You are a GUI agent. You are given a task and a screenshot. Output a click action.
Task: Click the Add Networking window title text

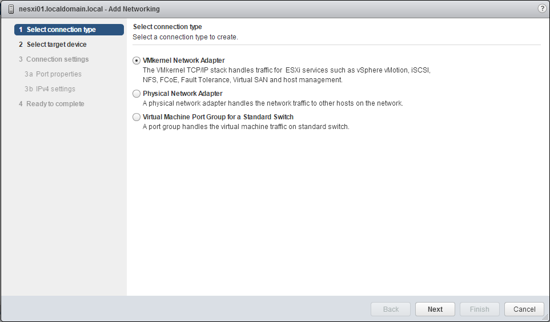point(89,9)
